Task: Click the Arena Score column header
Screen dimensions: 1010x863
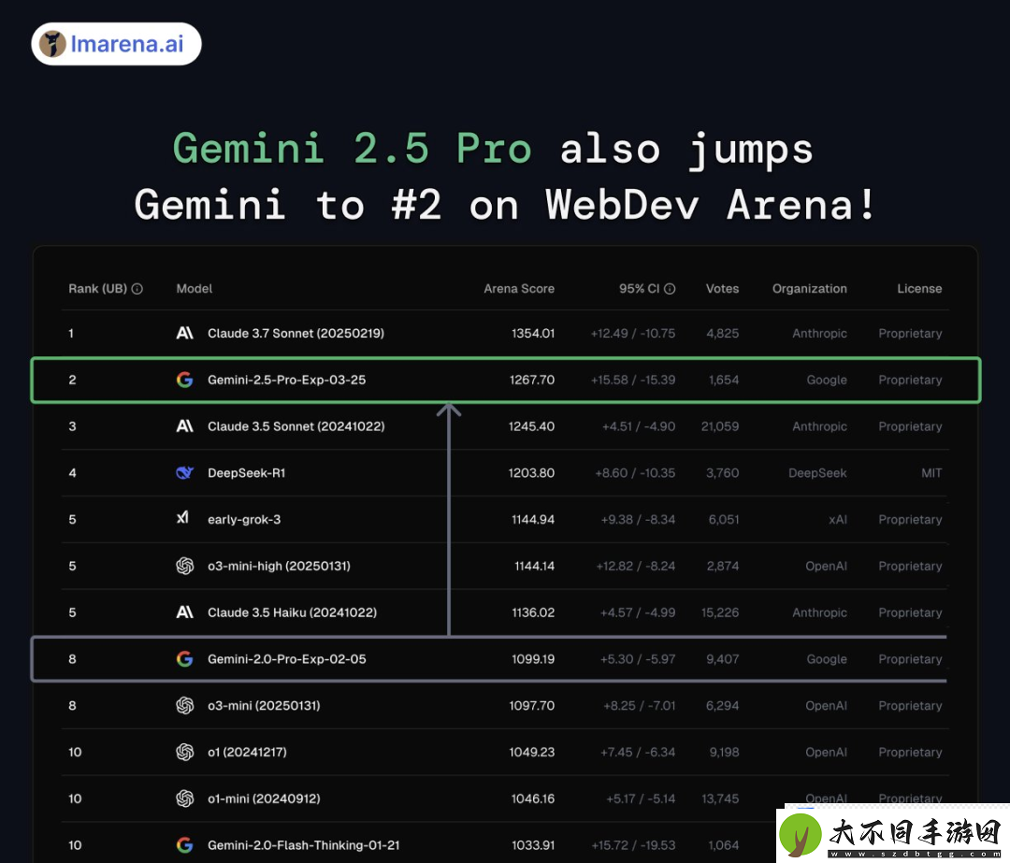Action: (519, 289)
